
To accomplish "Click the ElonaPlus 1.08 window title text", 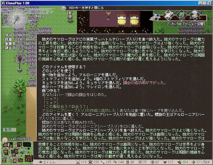I will pos(18,3).
